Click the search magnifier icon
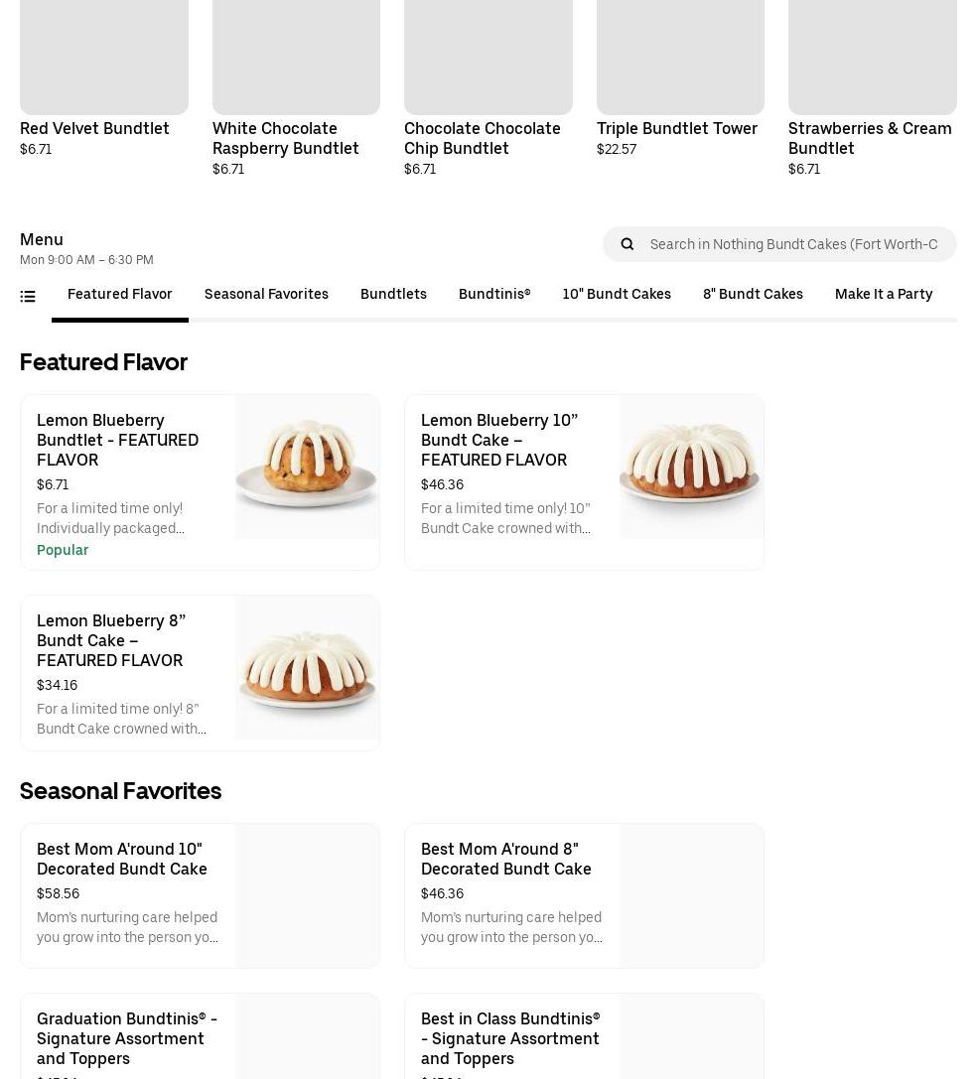This screenshot has width=977, height=1079. 627,244
